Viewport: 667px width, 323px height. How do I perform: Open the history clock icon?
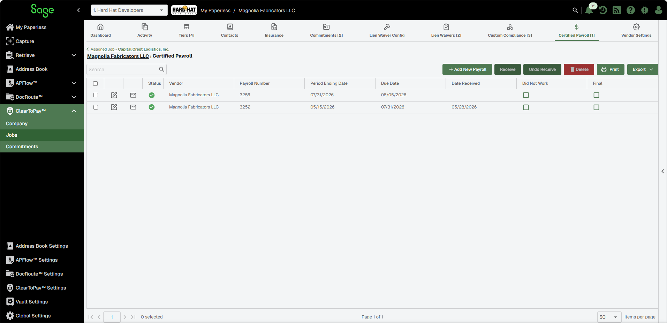tap(603, 10)
